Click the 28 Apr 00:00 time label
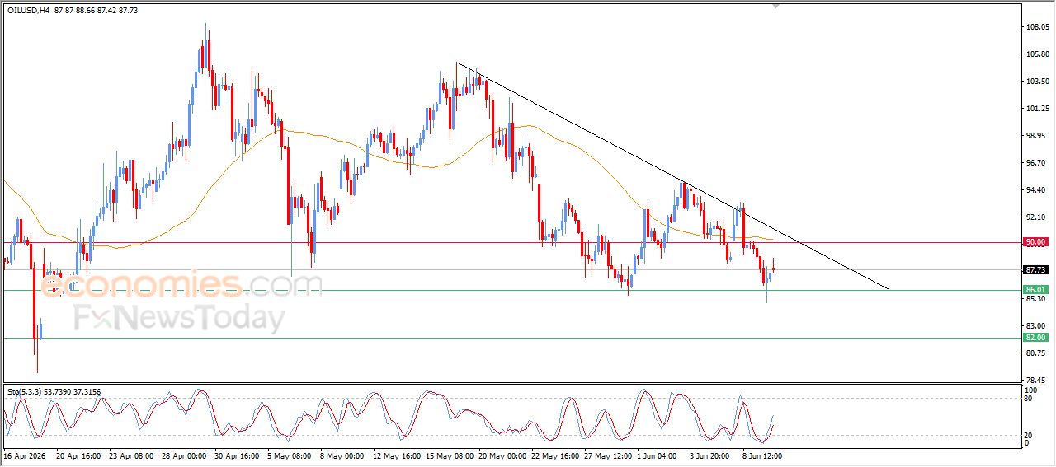Viewport: 1056px width, 467px height. (183, 455)
